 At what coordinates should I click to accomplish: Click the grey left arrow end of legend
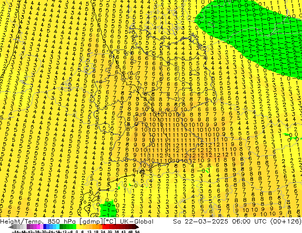click(11, 227)
